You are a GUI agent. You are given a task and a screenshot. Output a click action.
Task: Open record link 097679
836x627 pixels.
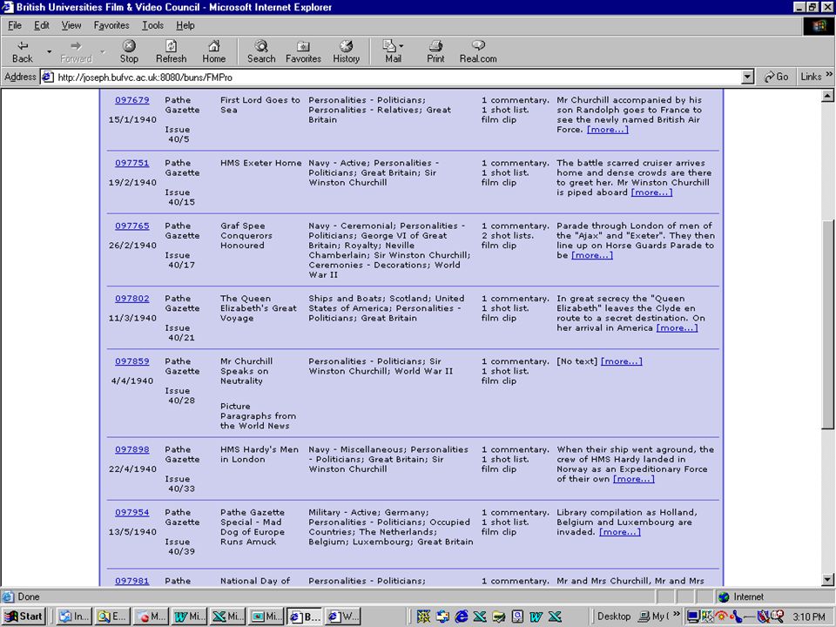(x=132, y=99)
